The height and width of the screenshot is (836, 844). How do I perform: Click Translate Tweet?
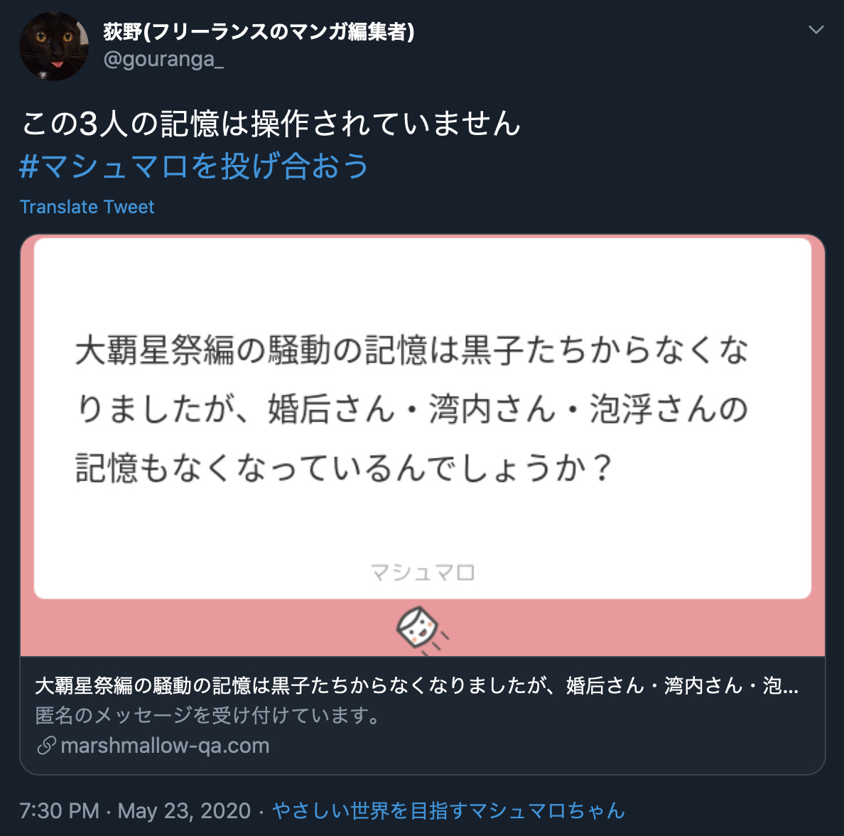click(87, 207)
